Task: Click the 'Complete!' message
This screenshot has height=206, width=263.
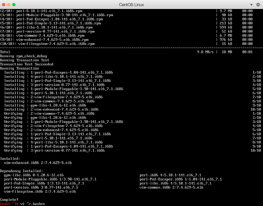Action: pos(9,200)
